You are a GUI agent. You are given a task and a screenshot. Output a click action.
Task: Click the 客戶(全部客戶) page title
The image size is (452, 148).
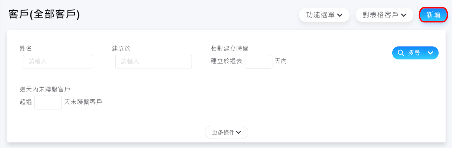(44, 14)
